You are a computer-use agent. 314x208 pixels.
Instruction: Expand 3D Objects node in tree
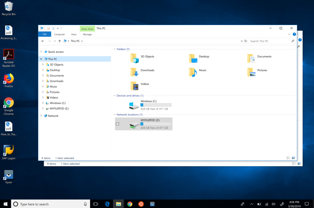click(x=43, y=65)
